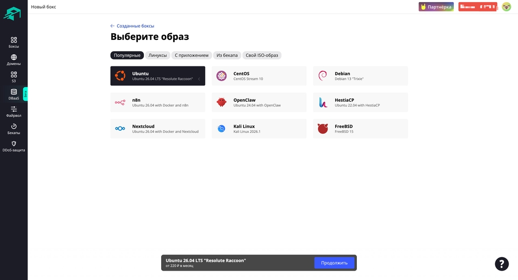
Task: Select the FreeBSD 15 image card
Action: pyautogui.click(x=361, y=129)
